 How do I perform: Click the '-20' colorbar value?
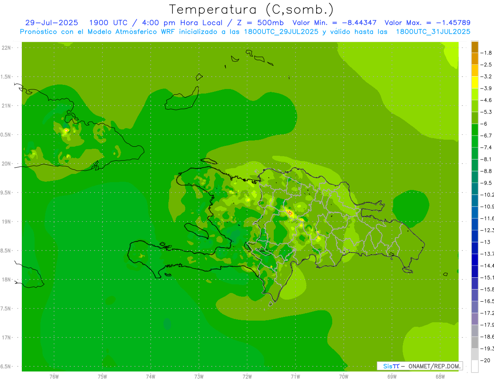click(485, 361)
